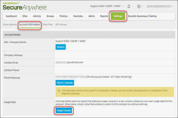
Task: Select the Settings tab
Action: click(118, 16)
